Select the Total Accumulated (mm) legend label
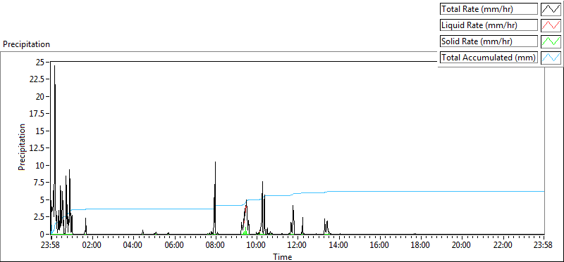The width and height of the screenshot is (564, 262). coord(489,57)
